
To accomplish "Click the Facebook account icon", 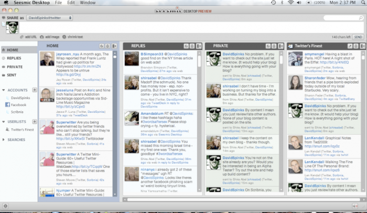I will (x=7, y=105).
